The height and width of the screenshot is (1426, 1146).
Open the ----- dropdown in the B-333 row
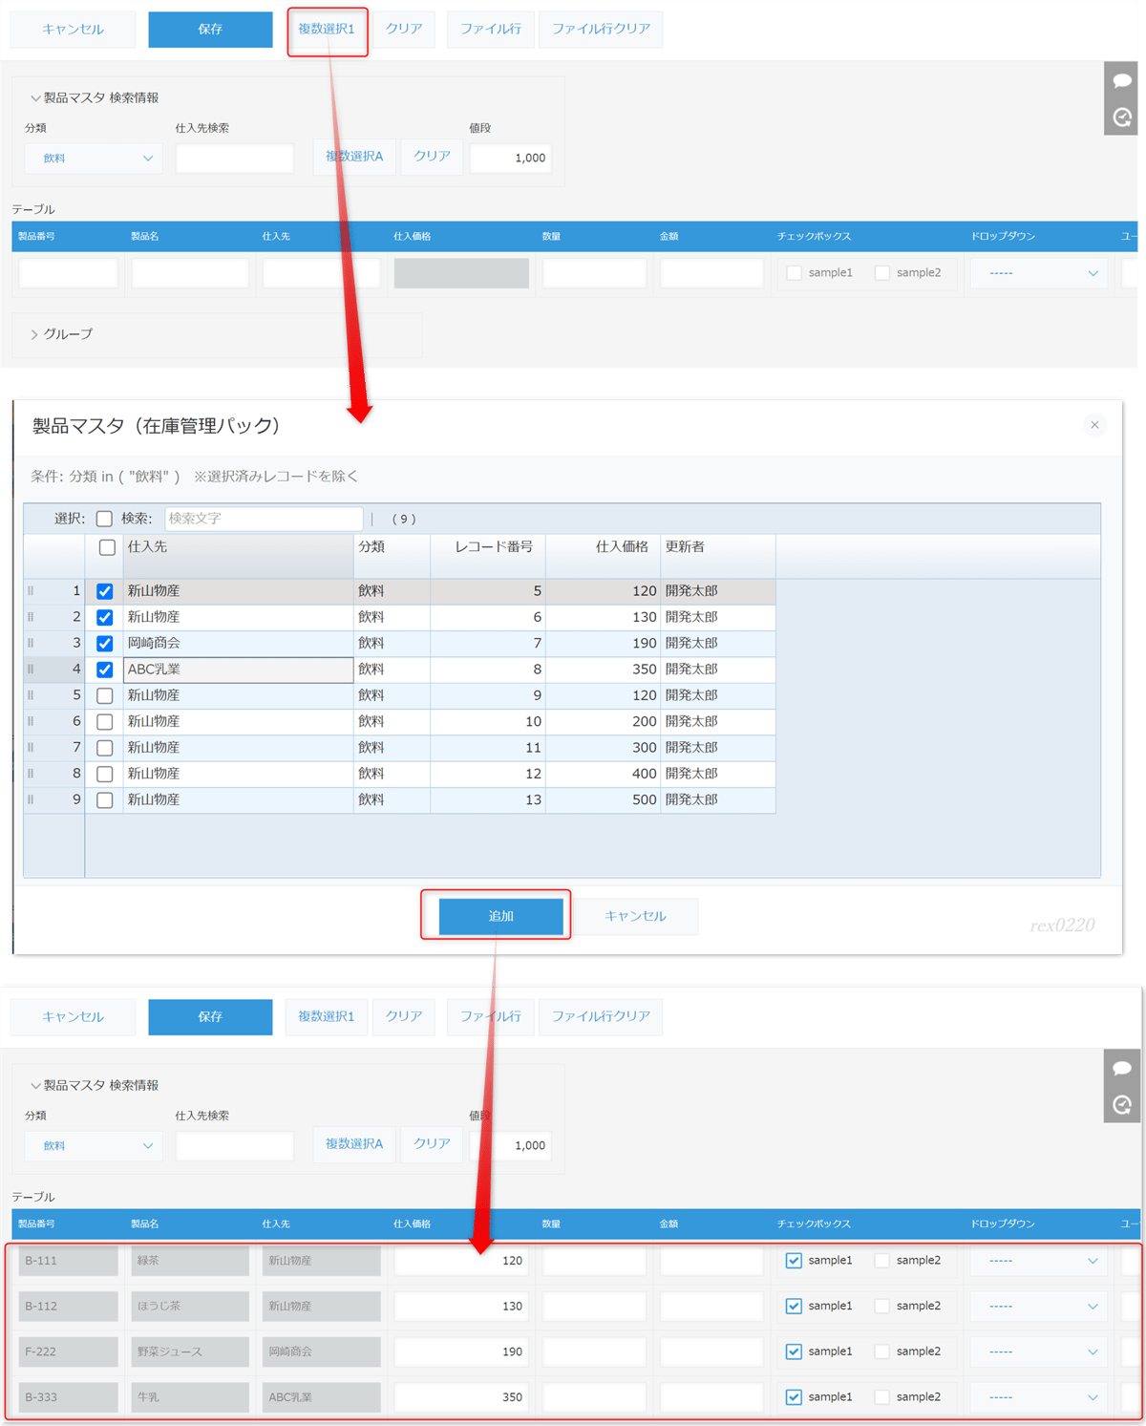coord(1041,1397)
